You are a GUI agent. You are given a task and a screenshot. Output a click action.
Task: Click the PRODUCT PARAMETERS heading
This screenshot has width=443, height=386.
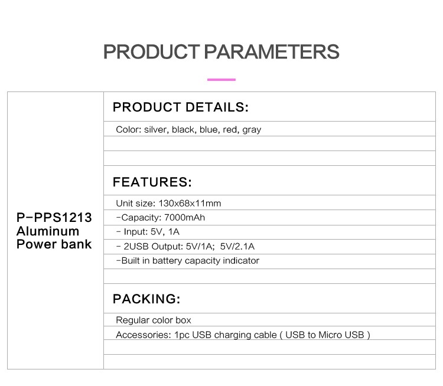click(x=221, y=52)
